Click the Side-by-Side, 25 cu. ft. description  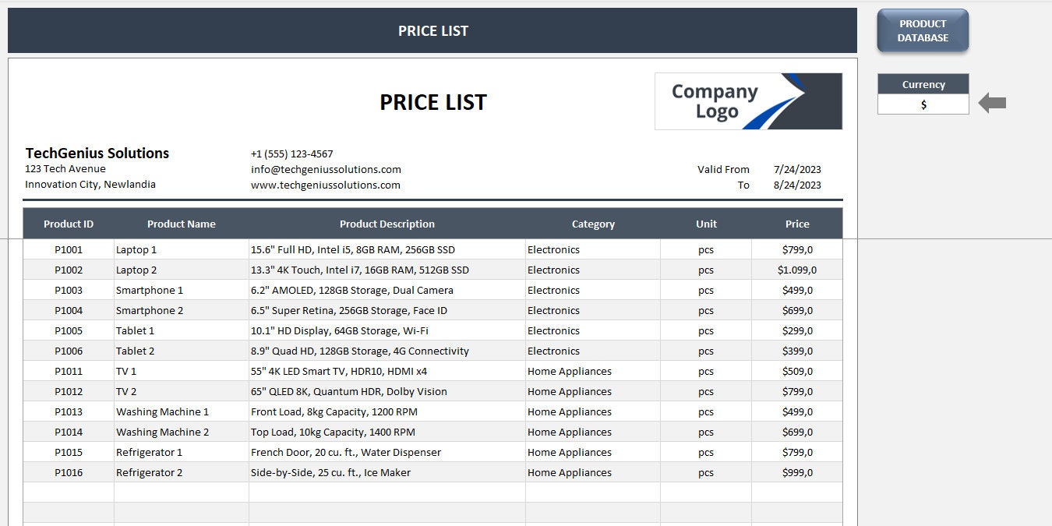[387, 472]
